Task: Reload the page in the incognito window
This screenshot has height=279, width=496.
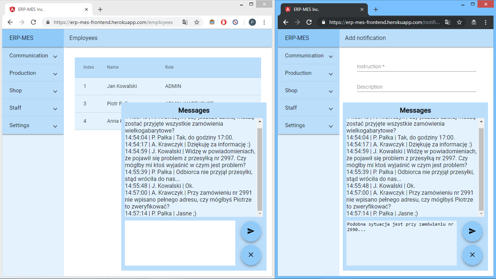Action: point(309,22)
